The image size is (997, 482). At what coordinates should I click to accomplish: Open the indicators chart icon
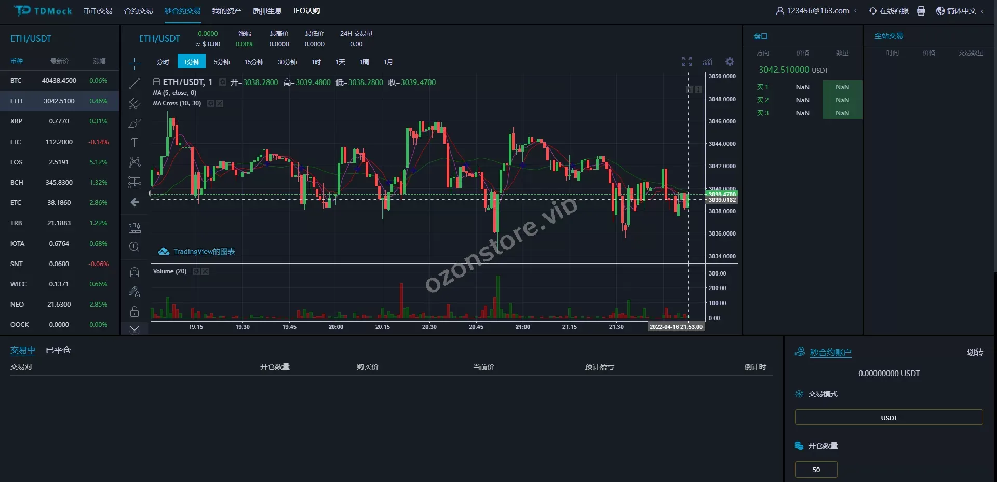[x=708, y=62]
